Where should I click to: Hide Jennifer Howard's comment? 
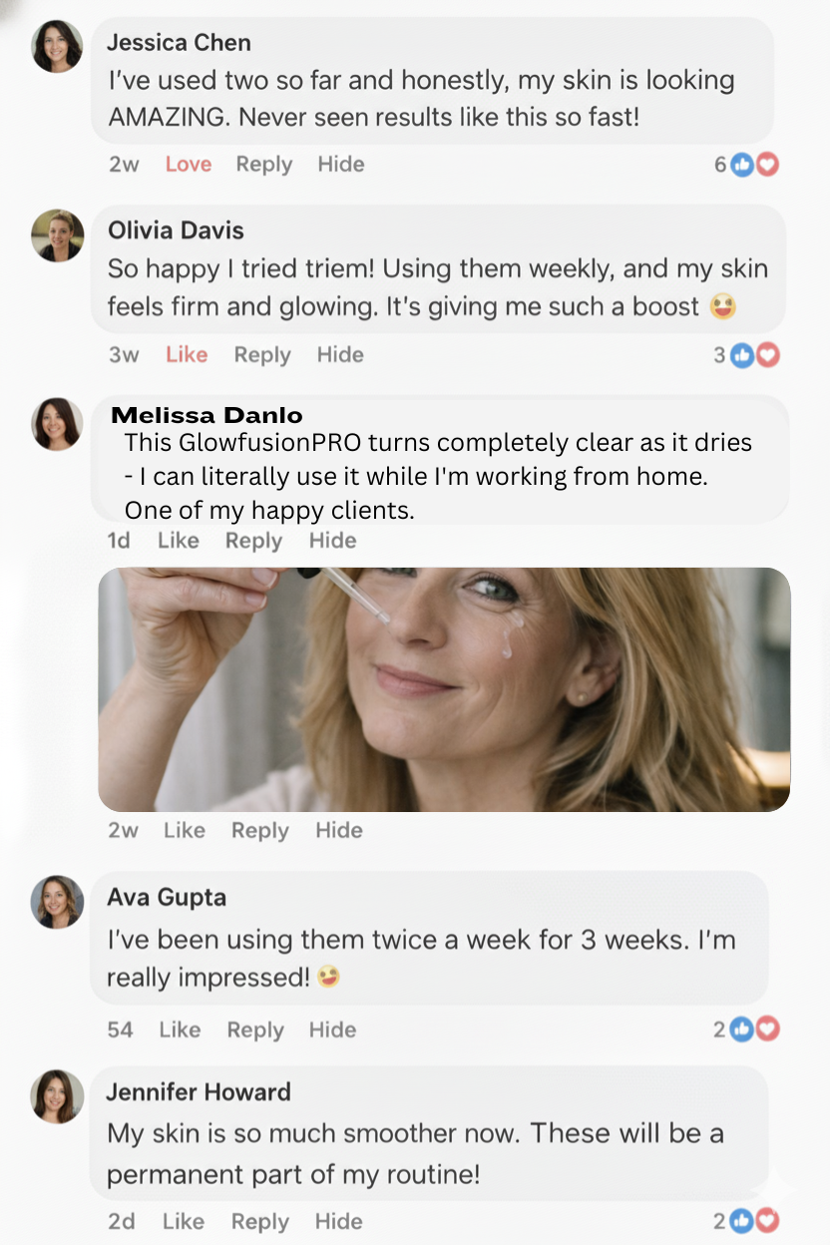tap(338, 1221)
